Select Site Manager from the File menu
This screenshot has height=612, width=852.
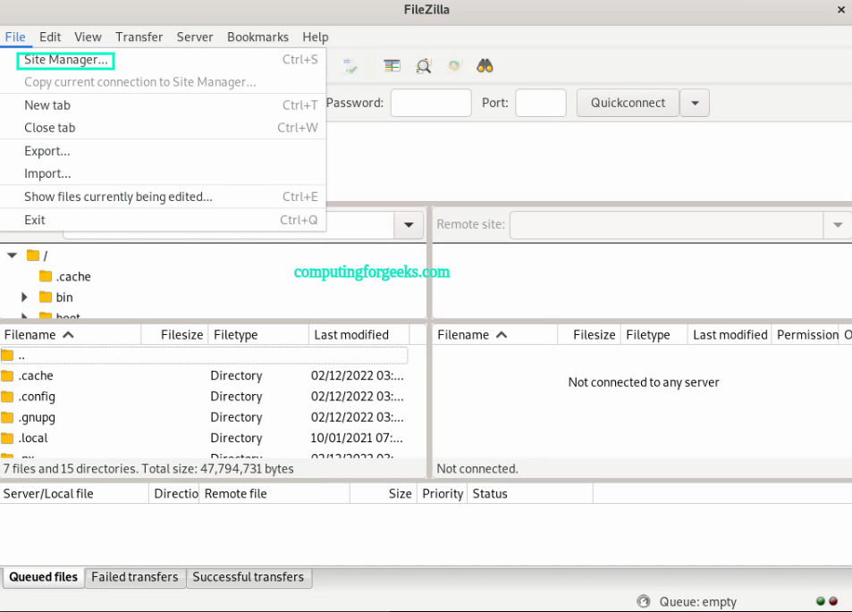click(63, 60)
